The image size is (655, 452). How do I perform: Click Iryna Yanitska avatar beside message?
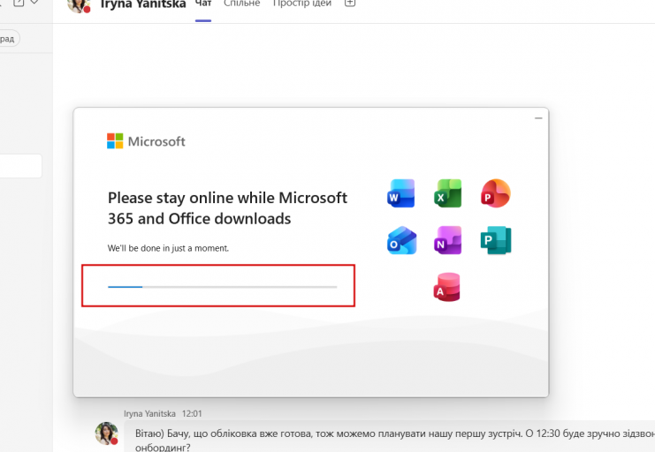[106, 433]
